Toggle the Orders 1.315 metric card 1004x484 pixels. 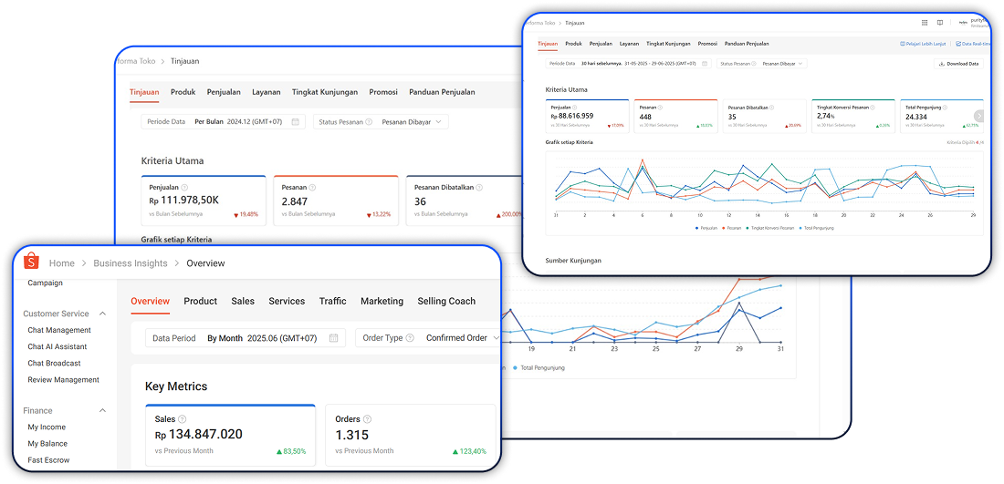click(410, 435)
